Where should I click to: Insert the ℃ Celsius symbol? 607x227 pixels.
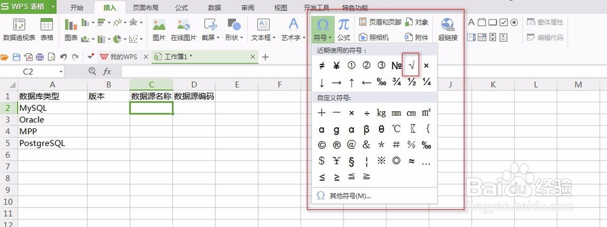pos(396,128)
